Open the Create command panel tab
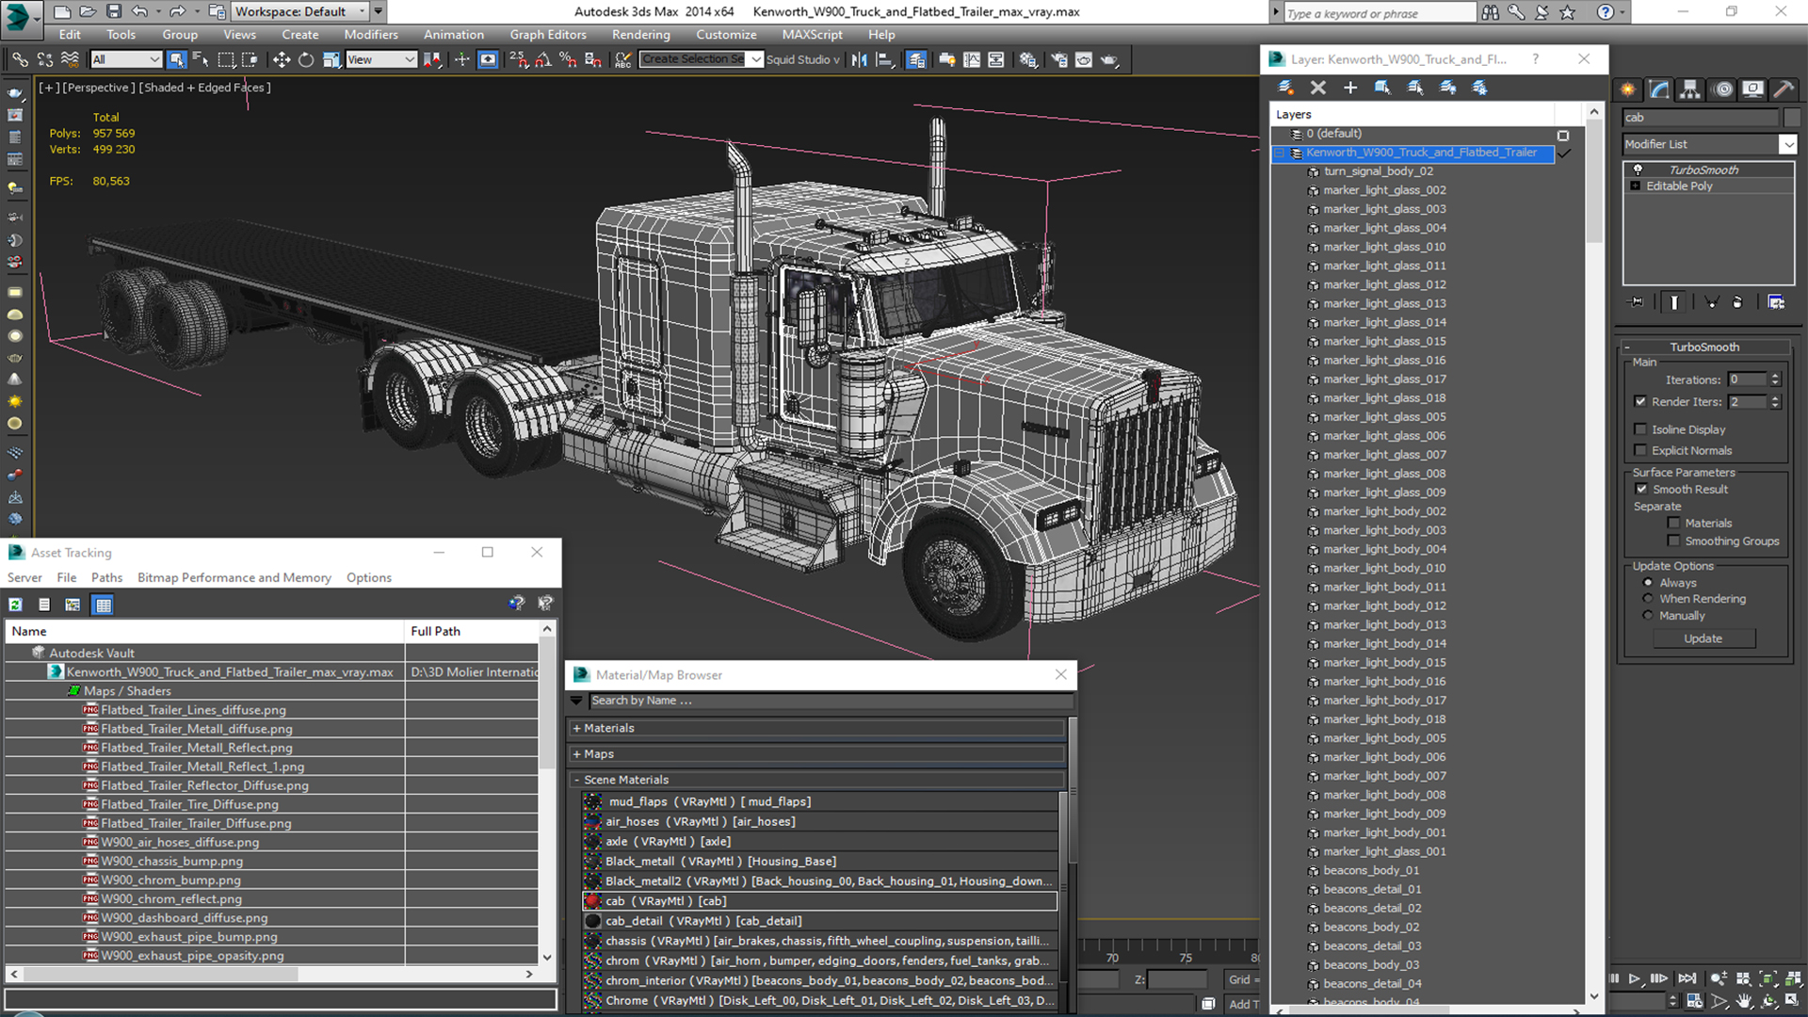 tap(1628, 89)
